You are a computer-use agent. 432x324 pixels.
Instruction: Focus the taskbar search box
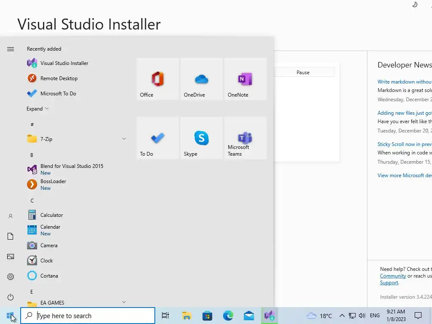coord(88,316)
